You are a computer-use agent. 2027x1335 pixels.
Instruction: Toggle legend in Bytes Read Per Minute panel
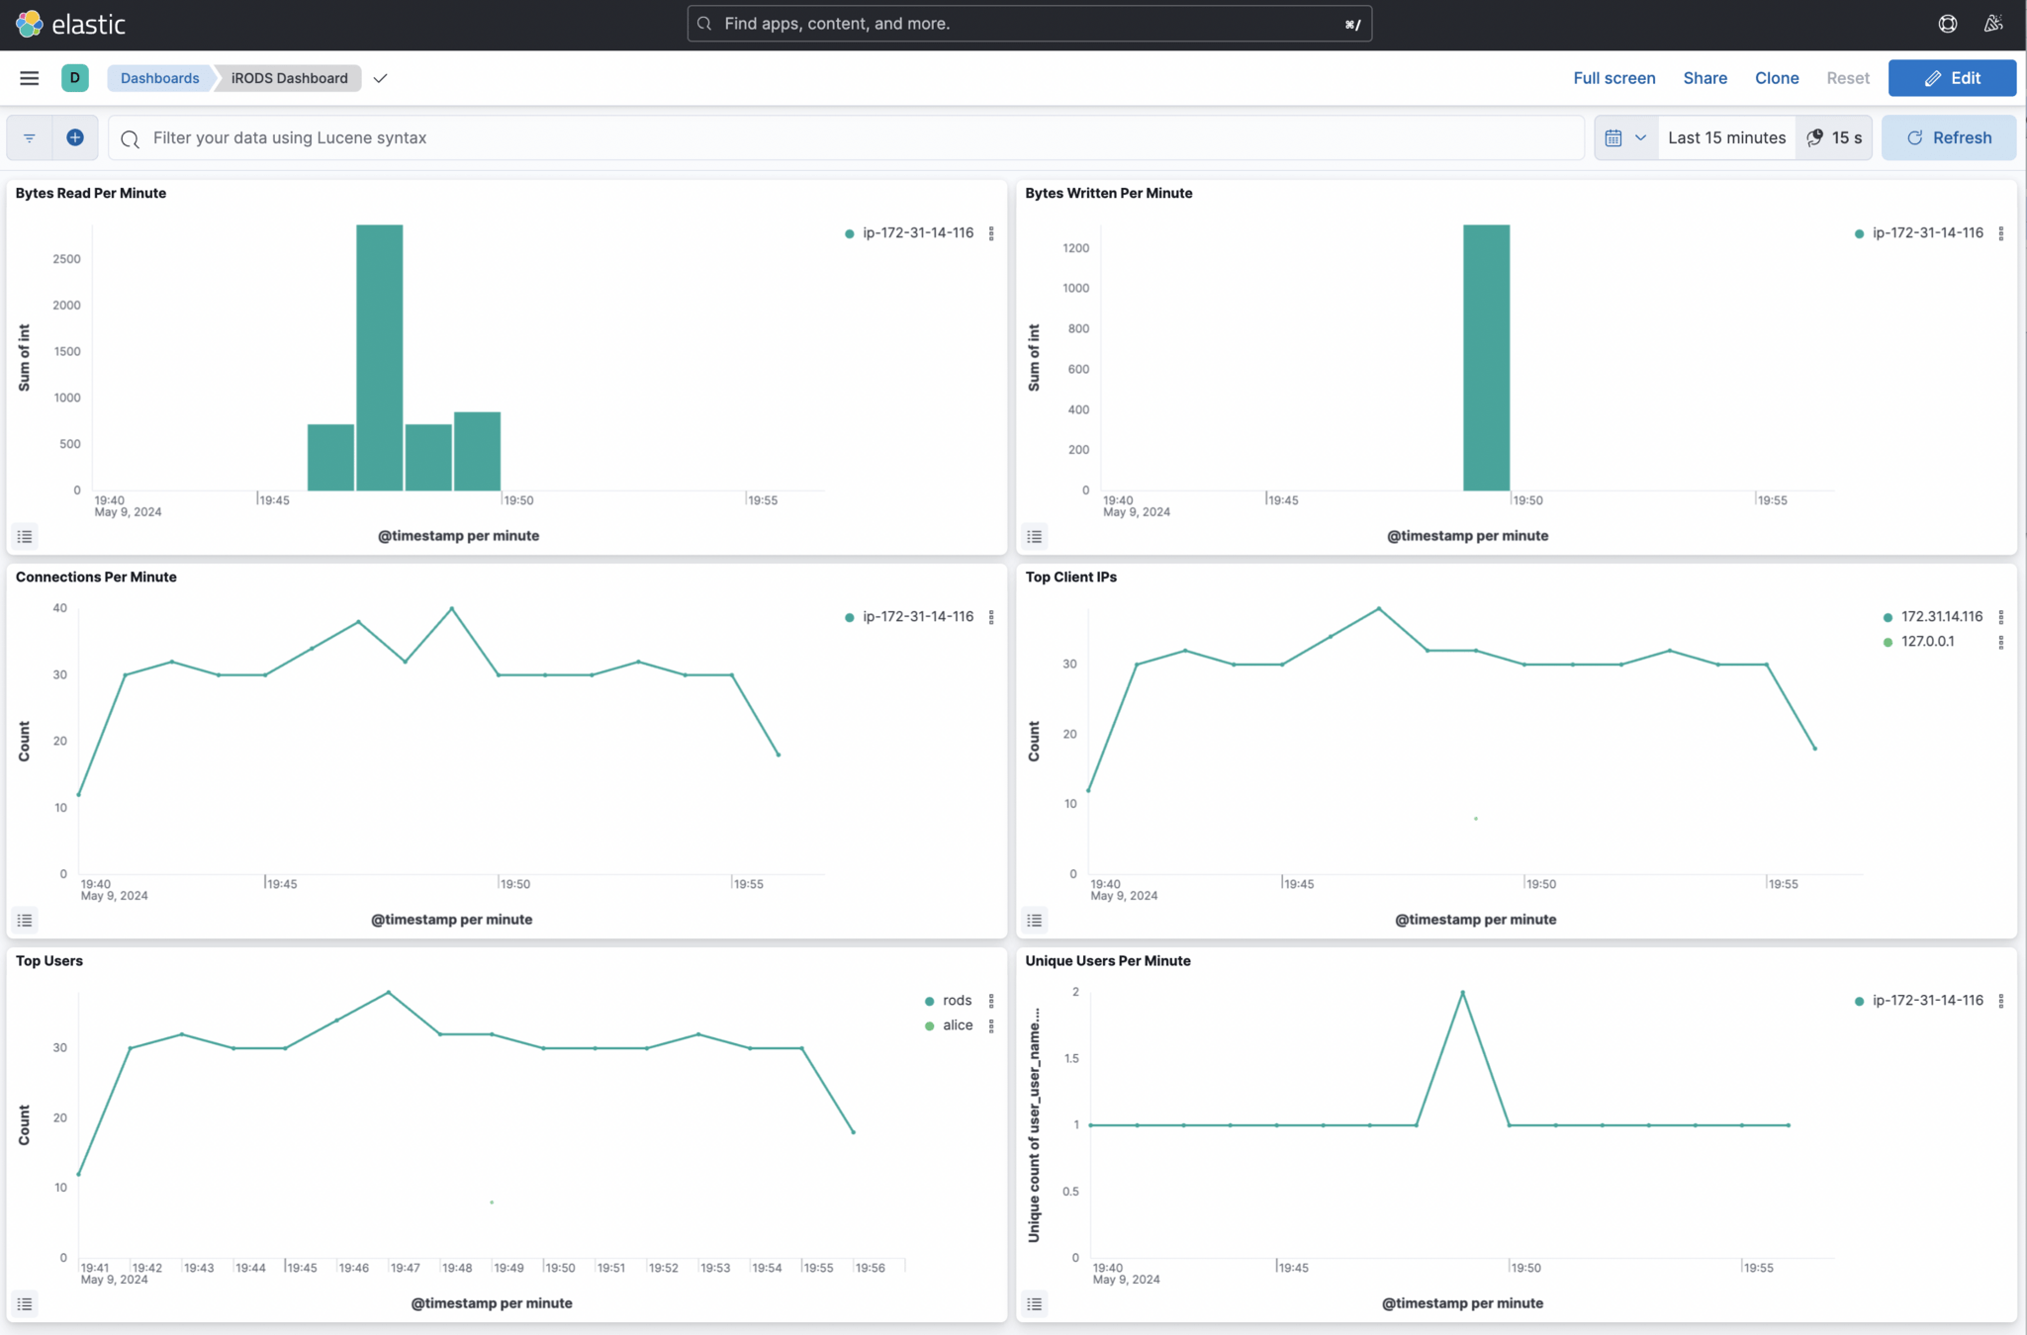tap(25, 537)
